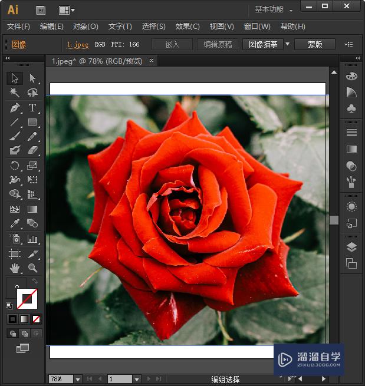This screenshot has height=386, width=365.
Task: Swap fill and stroke colors arrow
Action: coord(34,281)
